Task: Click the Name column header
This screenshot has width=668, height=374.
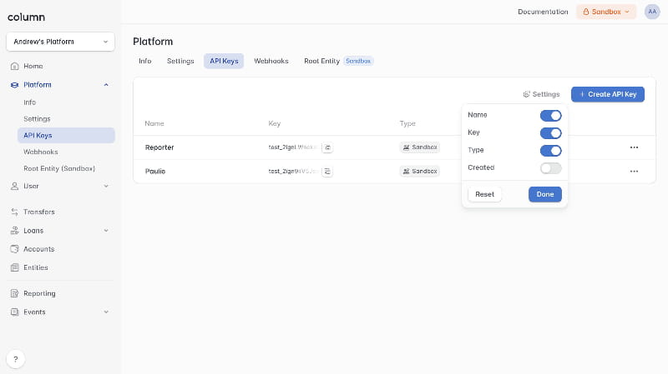Action: click(154, 123)
